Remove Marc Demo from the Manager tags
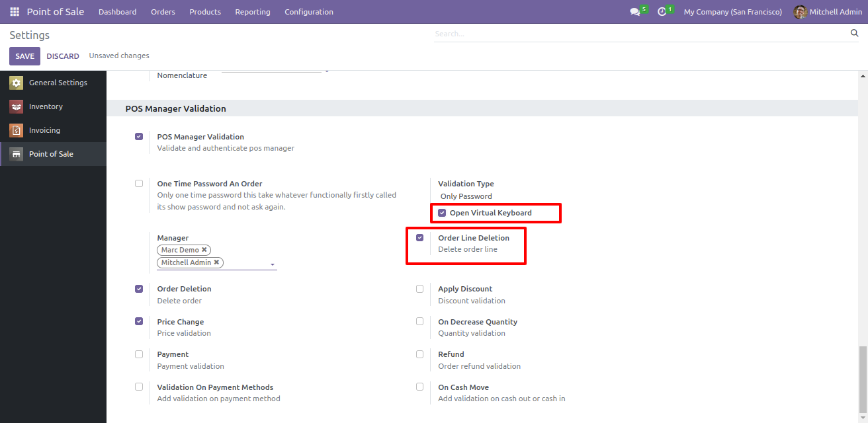The height and width of the screenshot is (423, 868). (x=204, y=250)
